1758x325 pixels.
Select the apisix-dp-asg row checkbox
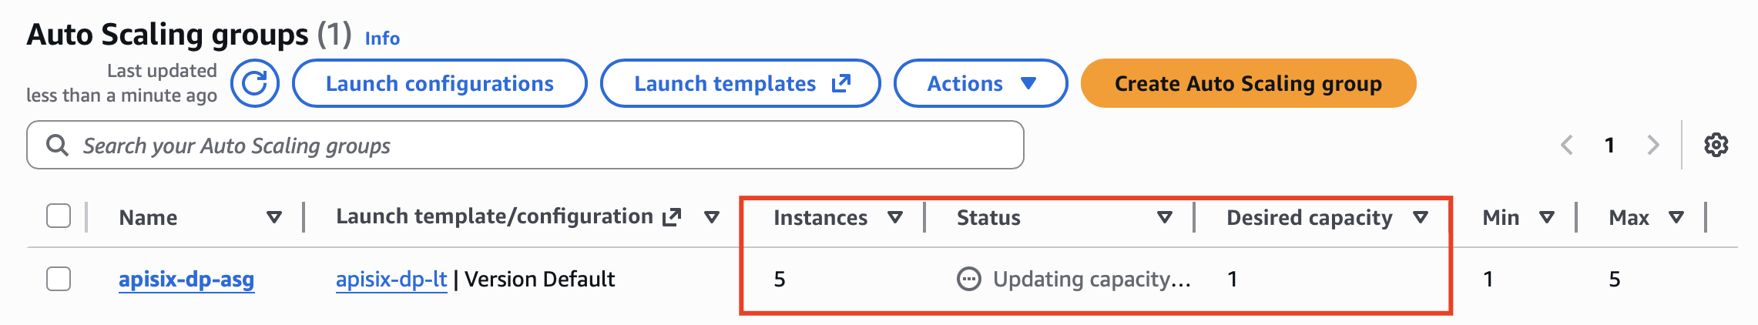pyautogui.click(x=59, y=279)
